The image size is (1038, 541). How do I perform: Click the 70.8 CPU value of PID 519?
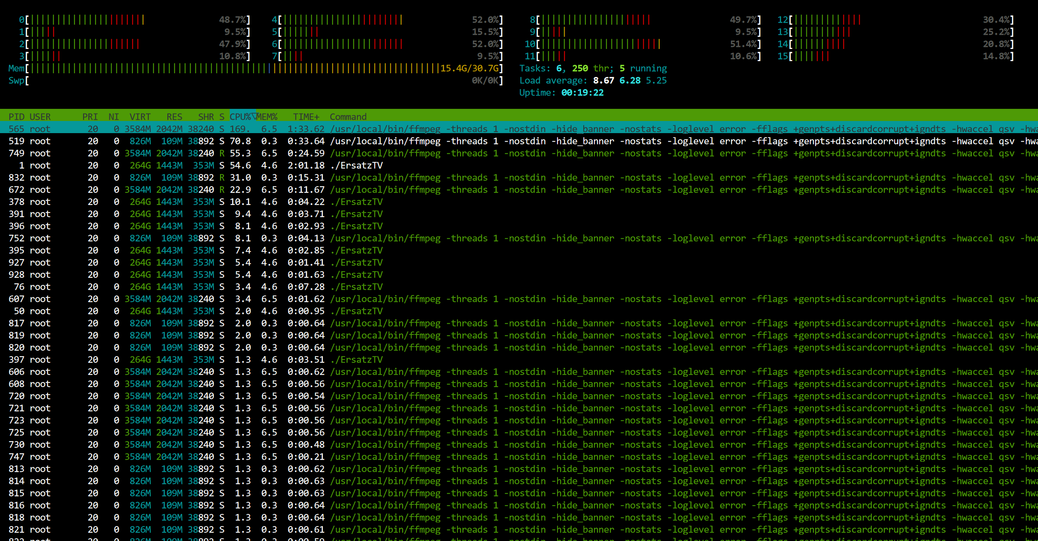tap(240, 141)
